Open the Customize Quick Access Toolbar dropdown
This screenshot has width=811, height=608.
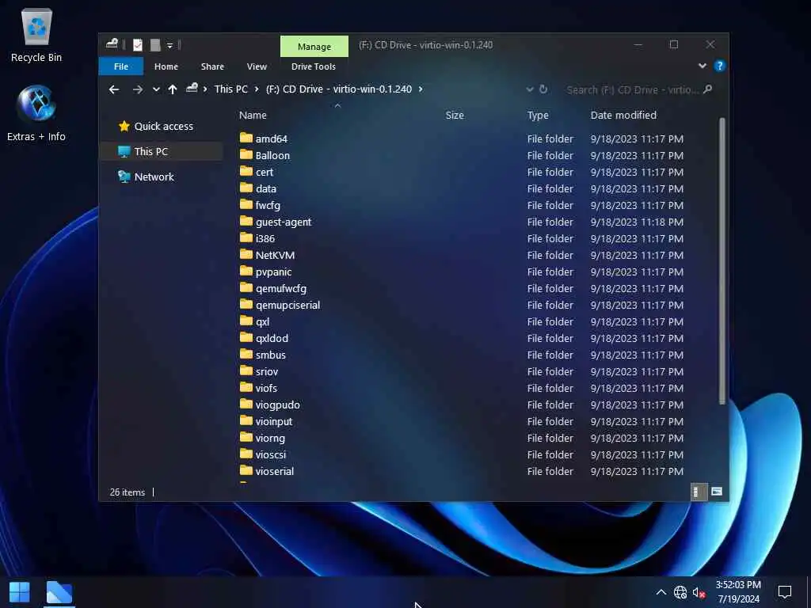tap(169, 45)
